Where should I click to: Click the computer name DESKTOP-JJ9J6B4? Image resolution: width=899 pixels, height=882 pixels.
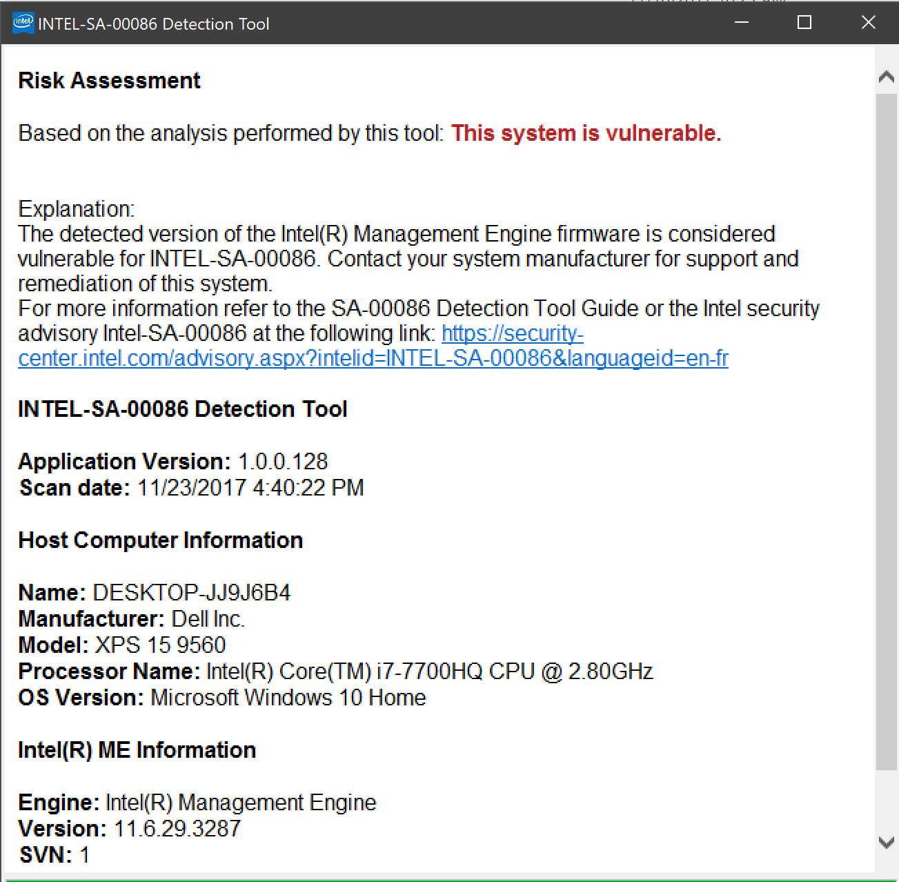tap(192, 593)
